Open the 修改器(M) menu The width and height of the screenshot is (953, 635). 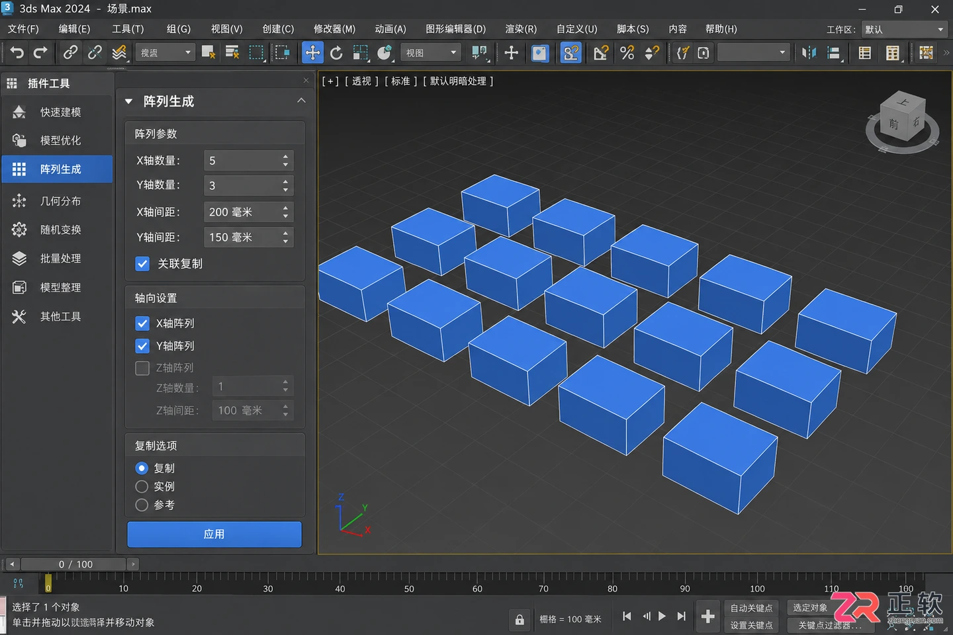tap(334, 29)
